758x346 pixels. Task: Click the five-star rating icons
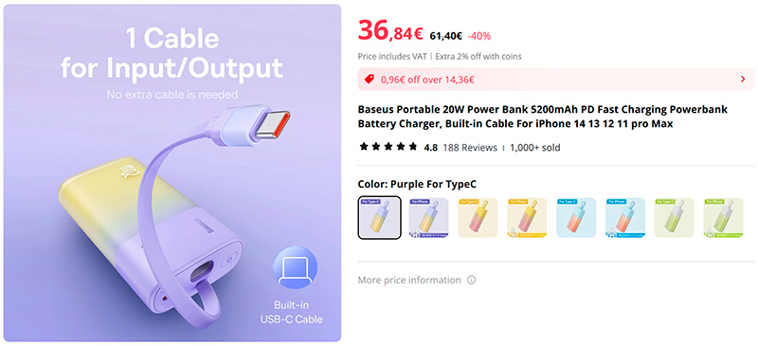pyautogui.click(x=388, y=147)
